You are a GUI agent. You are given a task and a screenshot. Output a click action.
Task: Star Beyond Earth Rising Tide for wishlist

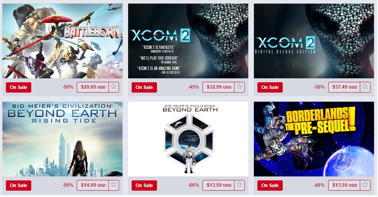(114, 185)
